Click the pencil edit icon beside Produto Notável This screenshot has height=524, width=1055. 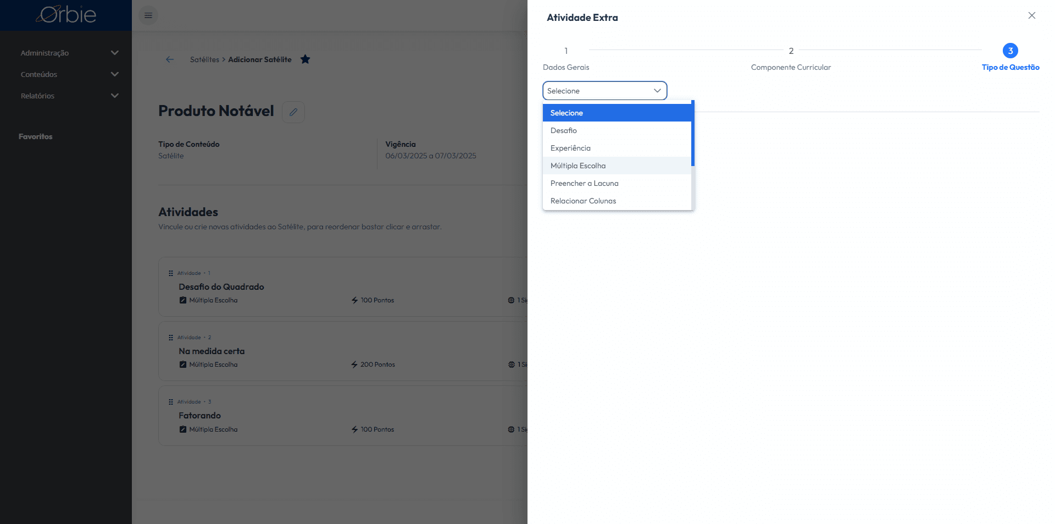[x=293, y=112]
